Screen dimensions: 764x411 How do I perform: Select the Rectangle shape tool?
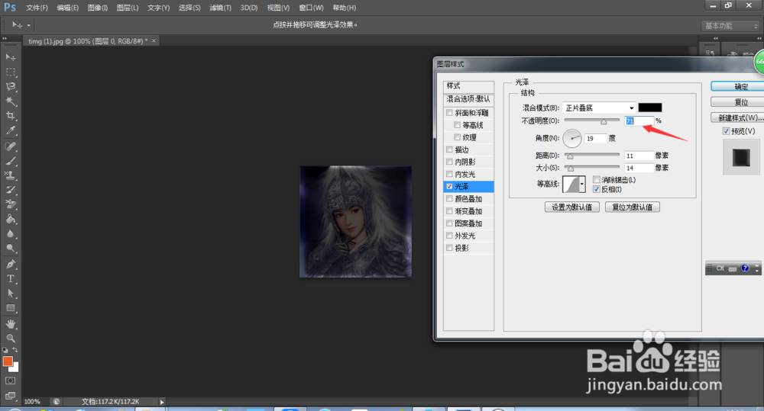pyautogui.click(x=10, y=308)
